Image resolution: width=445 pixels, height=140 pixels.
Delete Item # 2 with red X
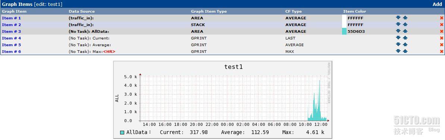tap(442, 25)
